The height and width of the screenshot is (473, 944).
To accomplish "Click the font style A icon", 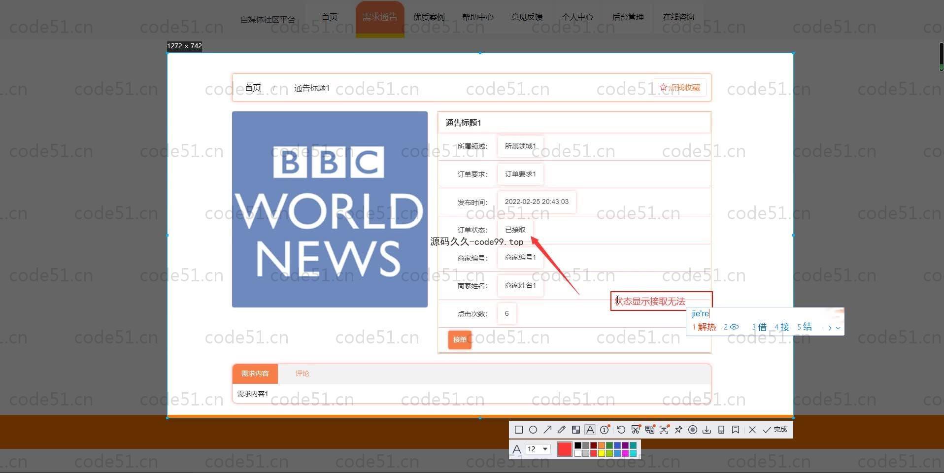I will click(x=517, y=449).
